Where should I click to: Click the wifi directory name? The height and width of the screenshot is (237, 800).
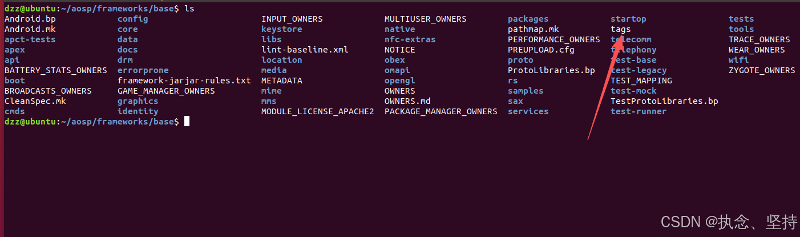point(739,60)
